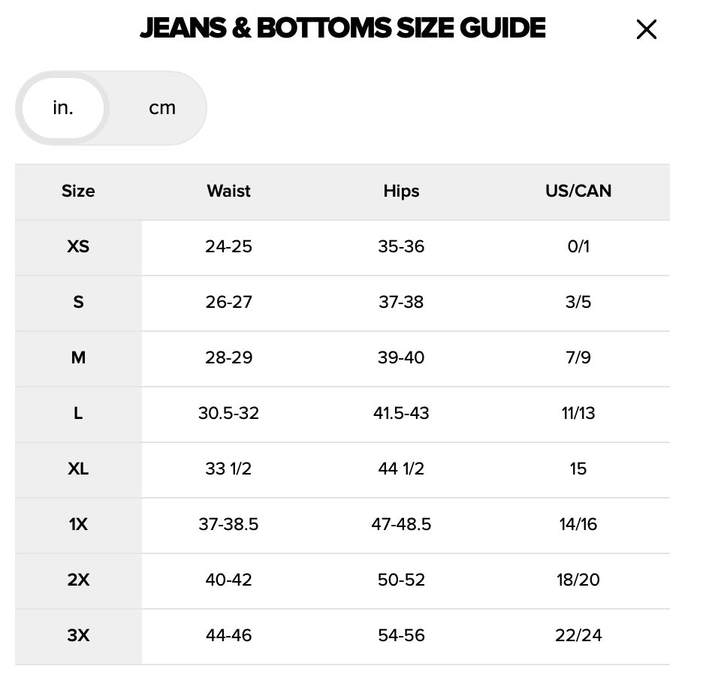This screenshot has width=718, height=684.
Task: Click the 41.5-43 hips measurement cell
Action: pos(401,414)
